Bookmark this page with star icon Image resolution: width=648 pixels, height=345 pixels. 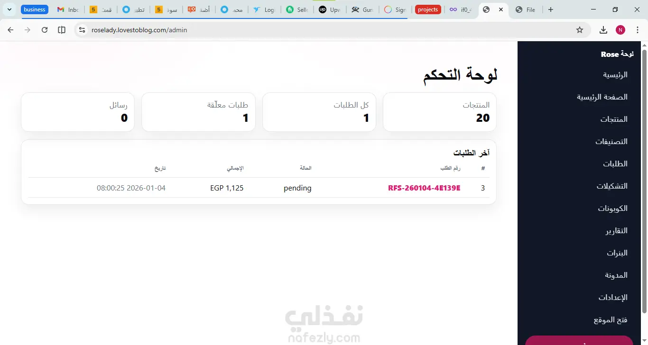[x=580, y=30]
